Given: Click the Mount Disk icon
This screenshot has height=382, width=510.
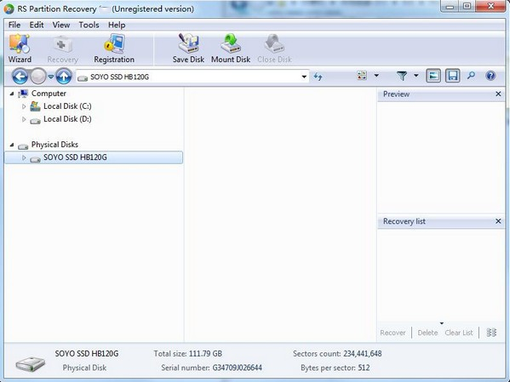Looking at the screenshot, I should click(x=231, y=48).
